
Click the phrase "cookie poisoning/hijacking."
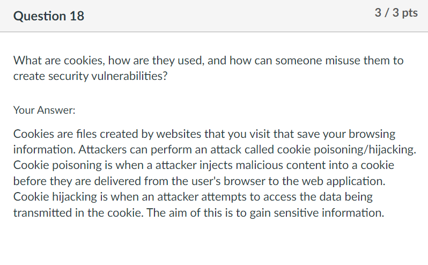pyautogui.click(x=346, y=150)
